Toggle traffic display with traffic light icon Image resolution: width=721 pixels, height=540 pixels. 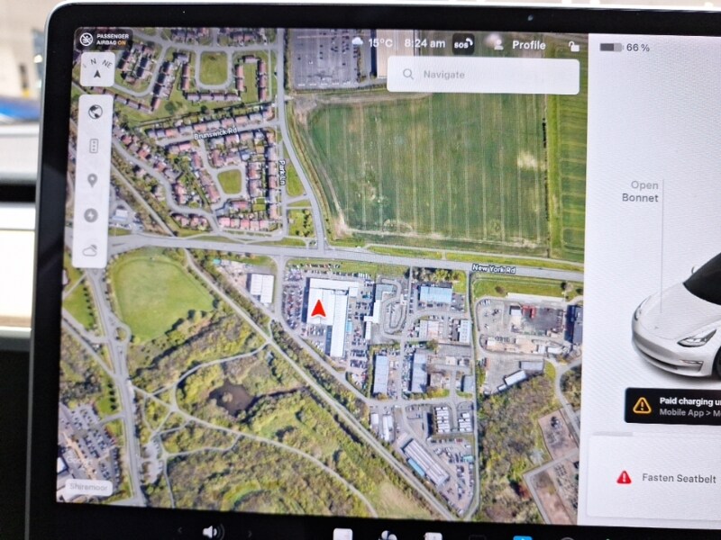pyautogui.click(x=94, y=146)
